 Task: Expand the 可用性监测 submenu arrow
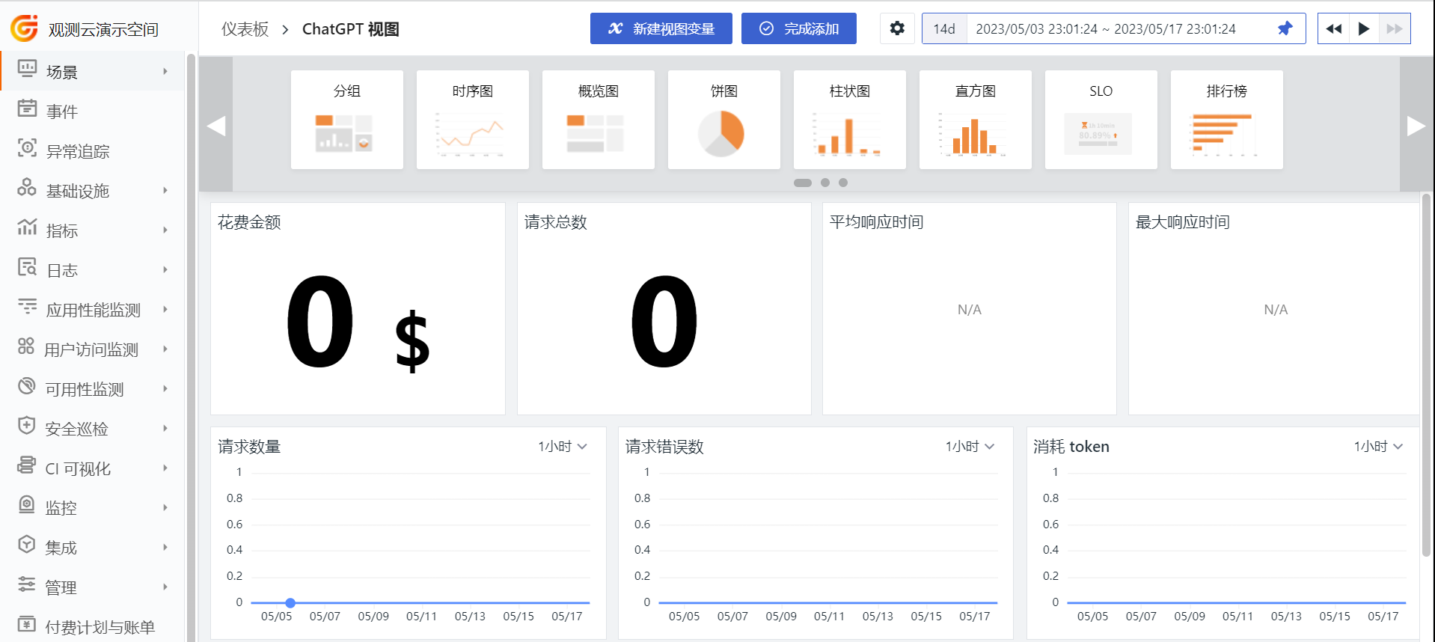pyautogui.click(x=165, y=388)
